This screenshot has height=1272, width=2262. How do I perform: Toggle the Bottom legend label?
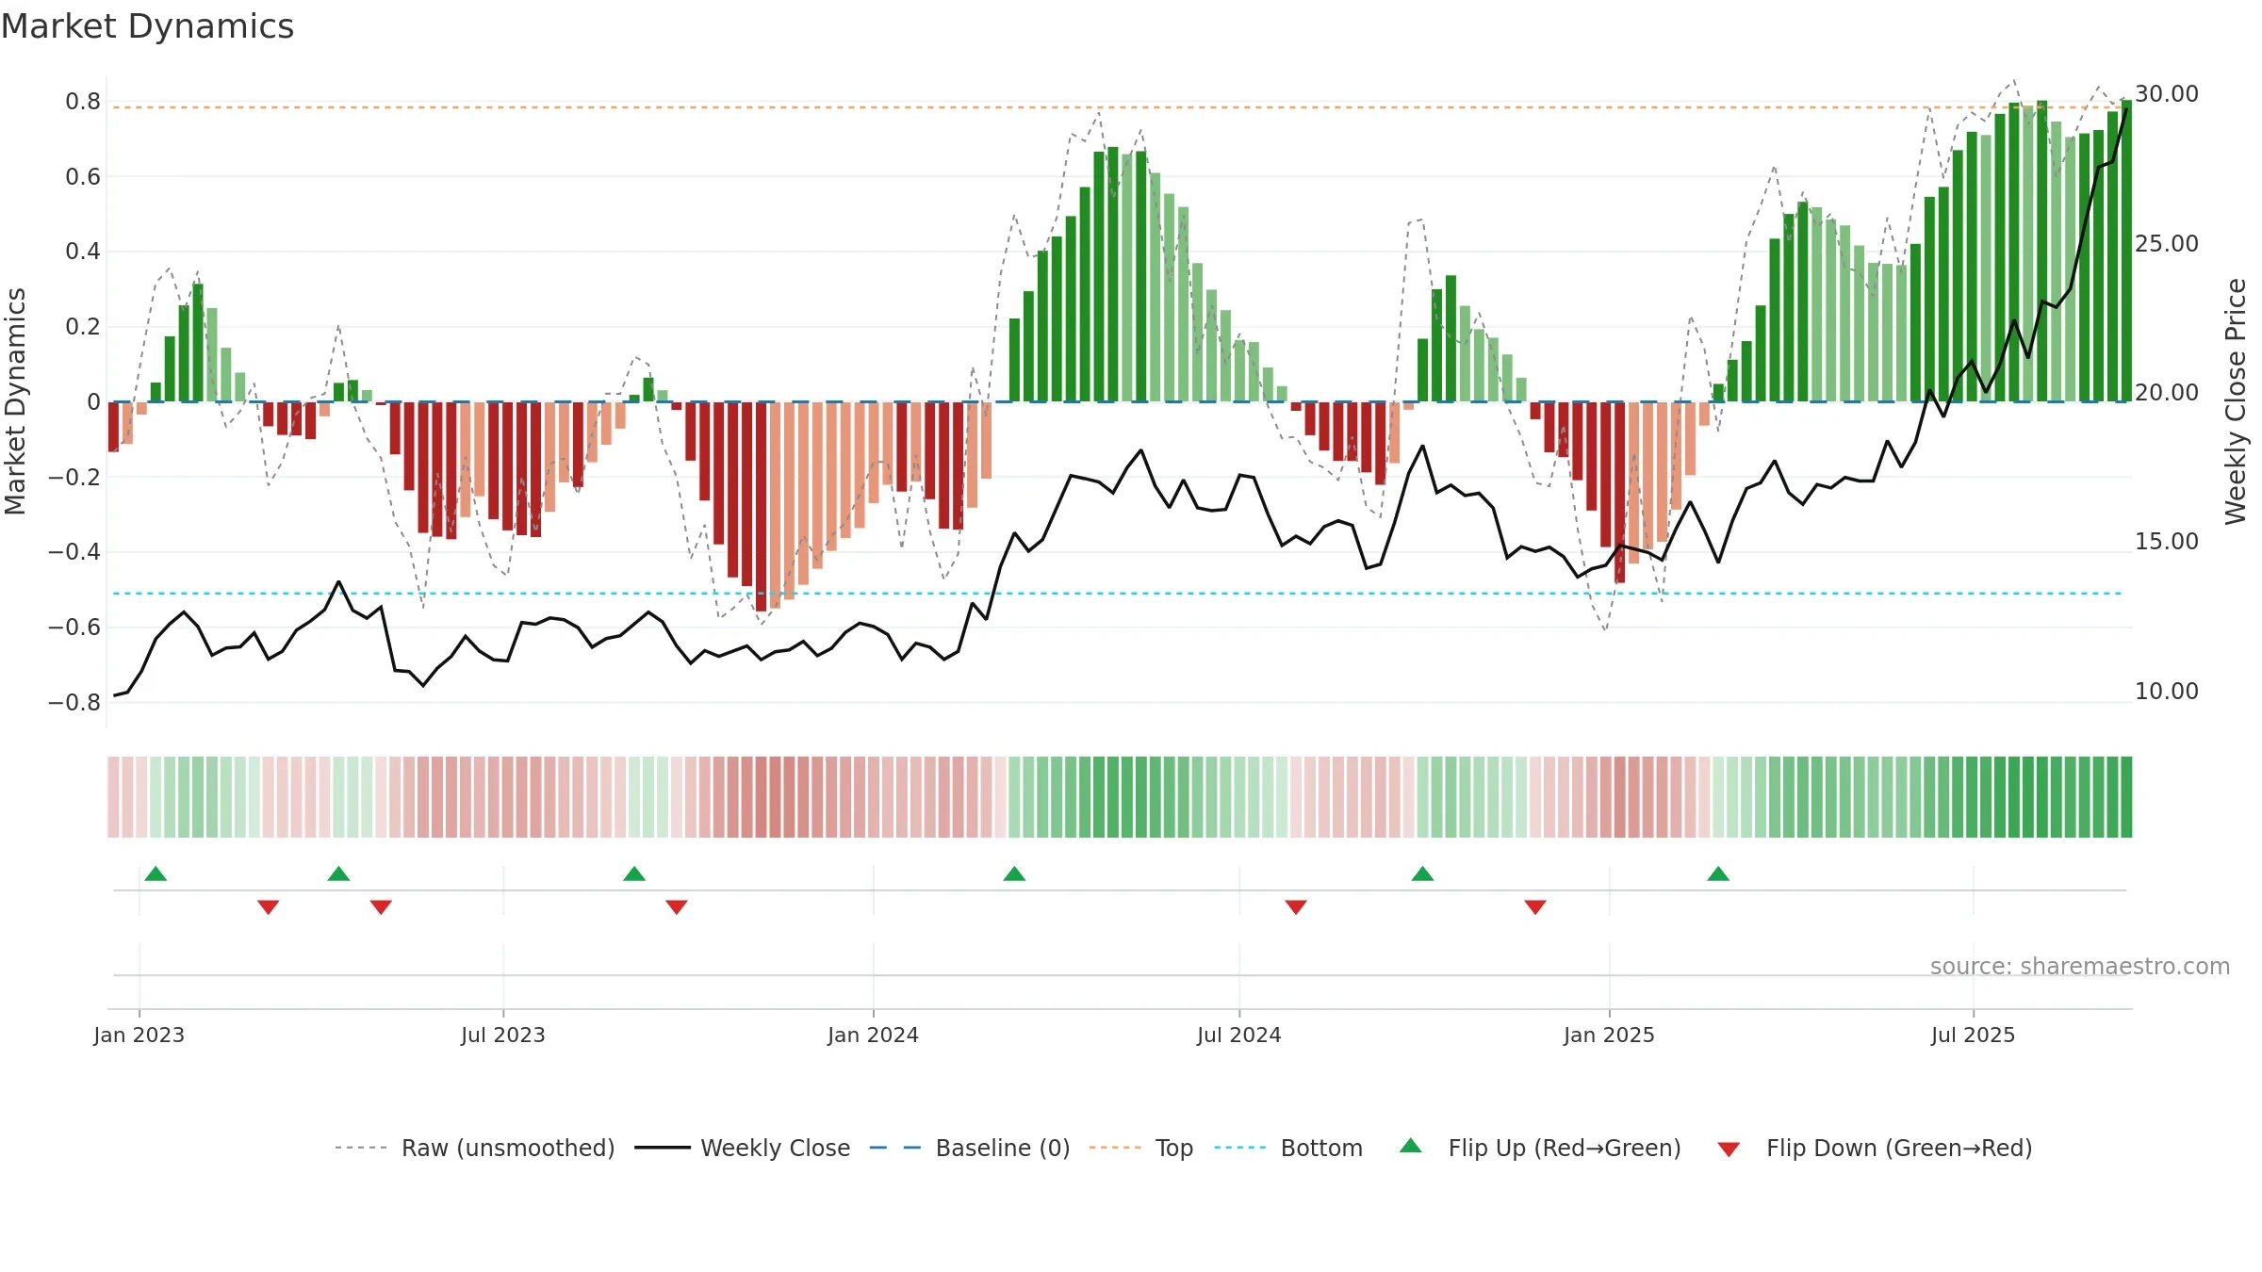tap(1321, 1148)
